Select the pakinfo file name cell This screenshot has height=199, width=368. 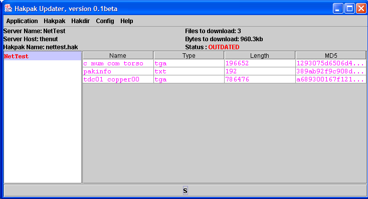coord(118,71)
